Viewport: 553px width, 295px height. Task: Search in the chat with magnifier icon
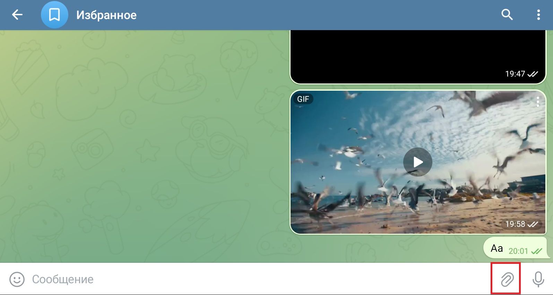click(x=507, y=15)
